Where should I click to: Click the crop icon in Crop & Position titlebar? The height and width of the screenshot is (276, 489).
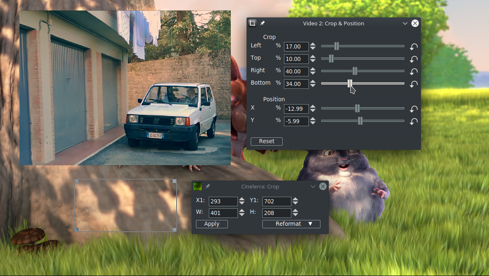pos(252,23)
